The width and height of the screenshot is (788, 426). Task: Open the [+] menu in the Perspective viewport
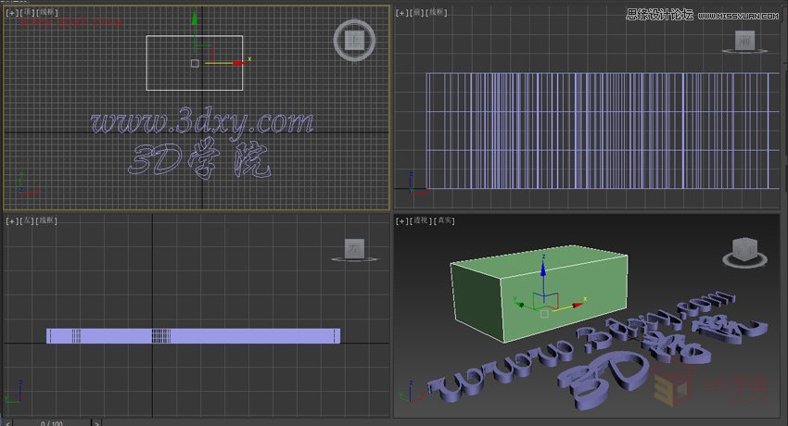(401, 220)
